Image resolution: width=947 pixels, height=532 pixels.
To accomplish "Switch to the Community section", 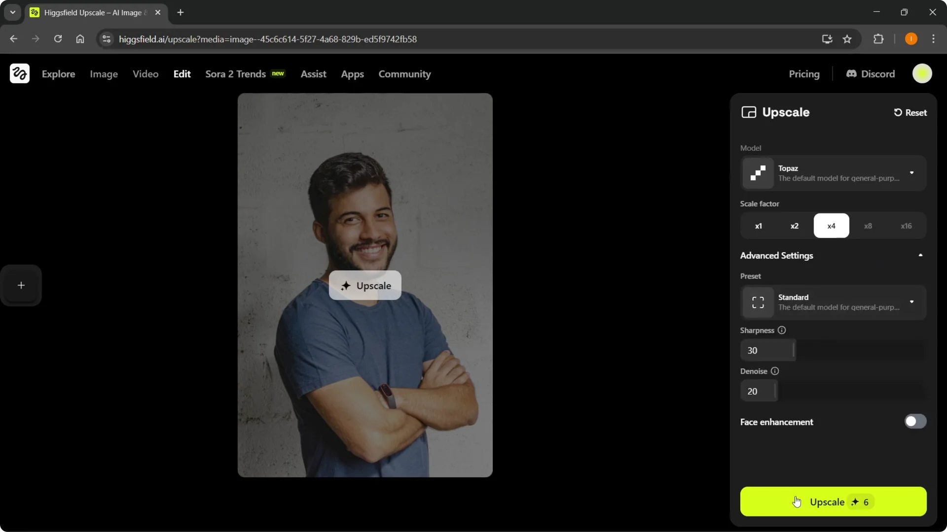I will click(404, 74).
